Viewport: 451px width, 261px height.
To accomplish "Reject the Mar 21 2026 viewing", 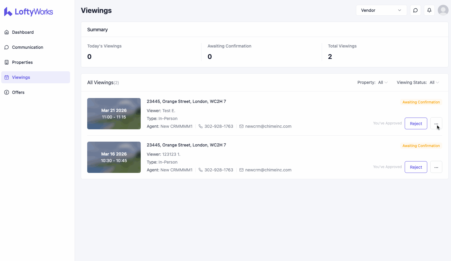I will click(x=416, y=124).
